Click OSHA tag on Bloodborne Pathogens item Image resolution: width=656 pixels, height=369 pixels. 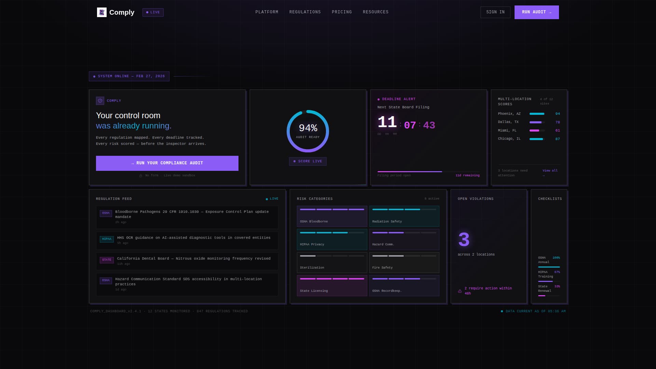[106, 213]
